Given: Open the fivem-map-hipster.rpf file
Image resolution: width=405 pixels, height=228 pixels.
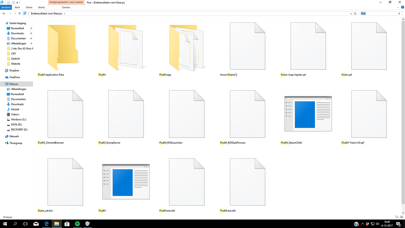Looking at the screenshot, I should point(308,46).
